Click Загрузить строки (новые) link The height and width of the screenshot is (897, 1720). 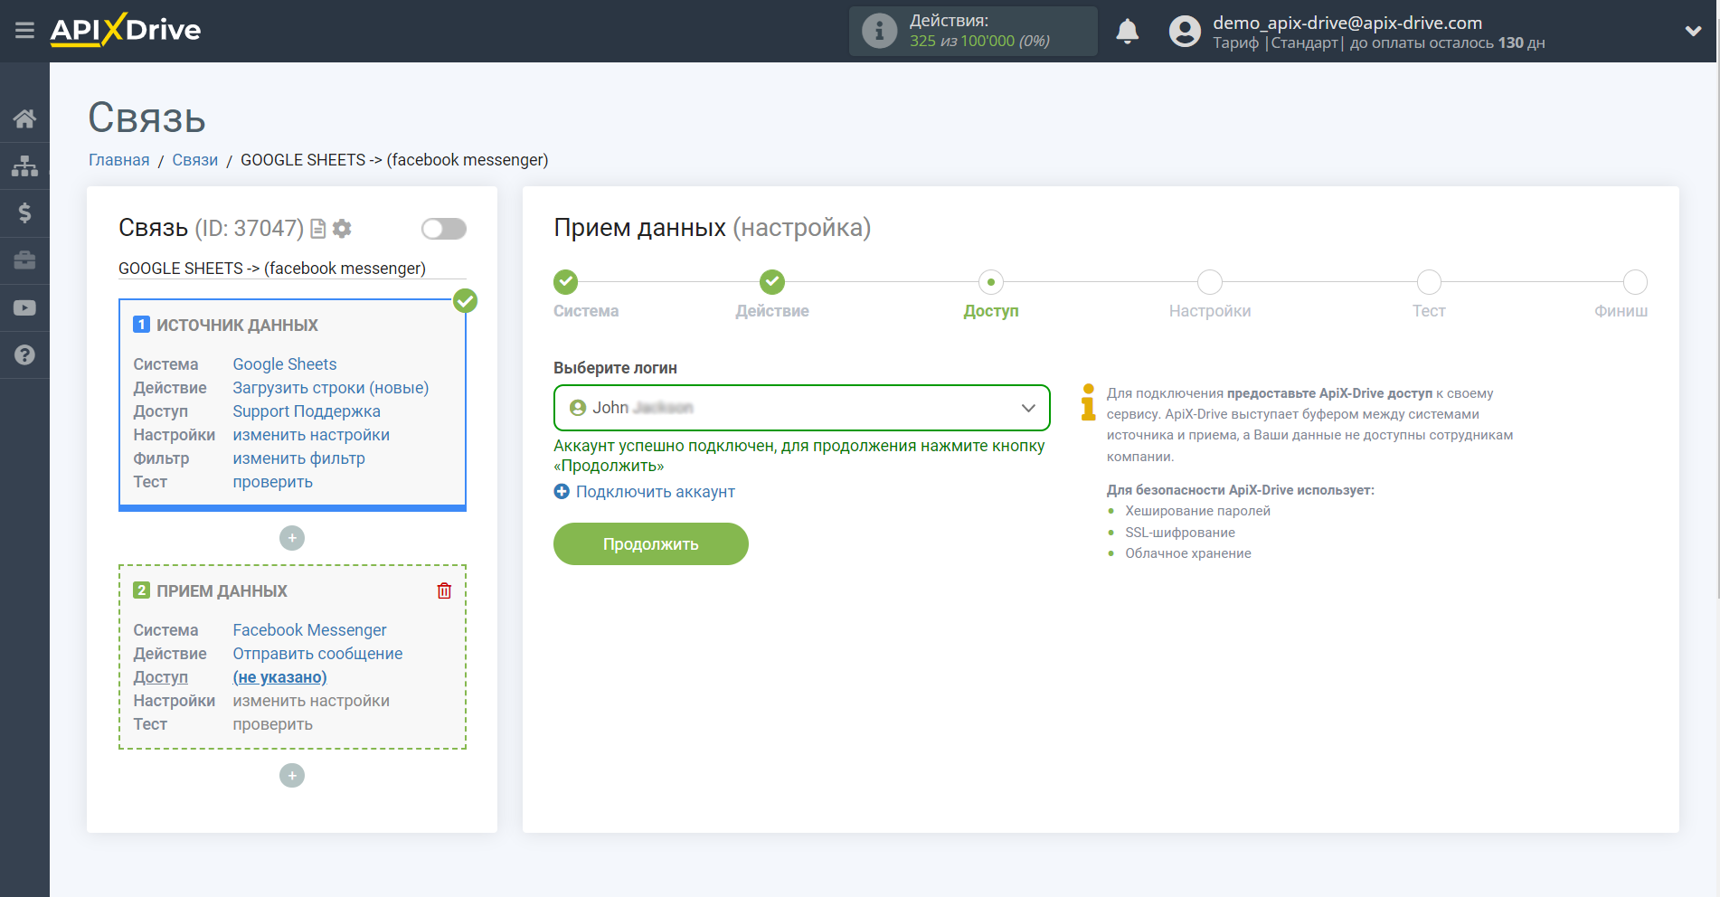[330, 388]
